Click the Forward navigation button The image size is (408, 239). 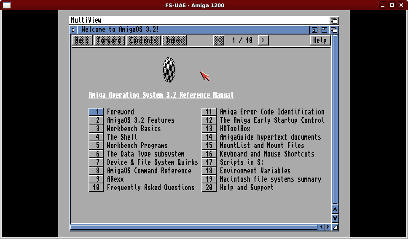[110, 40]
